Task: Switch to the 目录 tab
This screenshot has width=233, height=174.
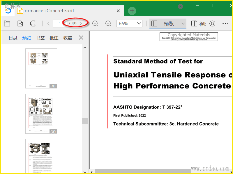Action: 13,38
